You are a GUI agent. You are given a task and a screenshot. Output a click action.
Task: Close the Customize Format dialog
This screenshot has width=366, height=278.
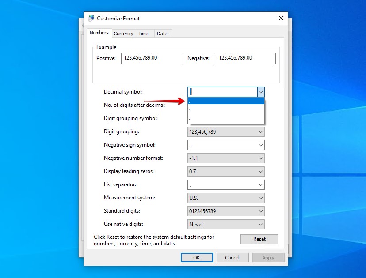coord(281,18)
